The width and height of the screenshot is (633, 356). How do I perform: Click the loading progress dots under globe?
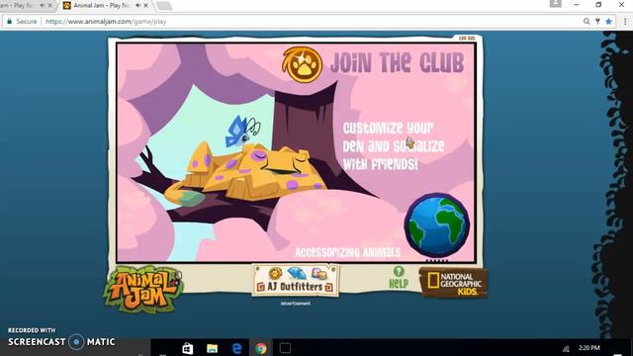[437, 261]
